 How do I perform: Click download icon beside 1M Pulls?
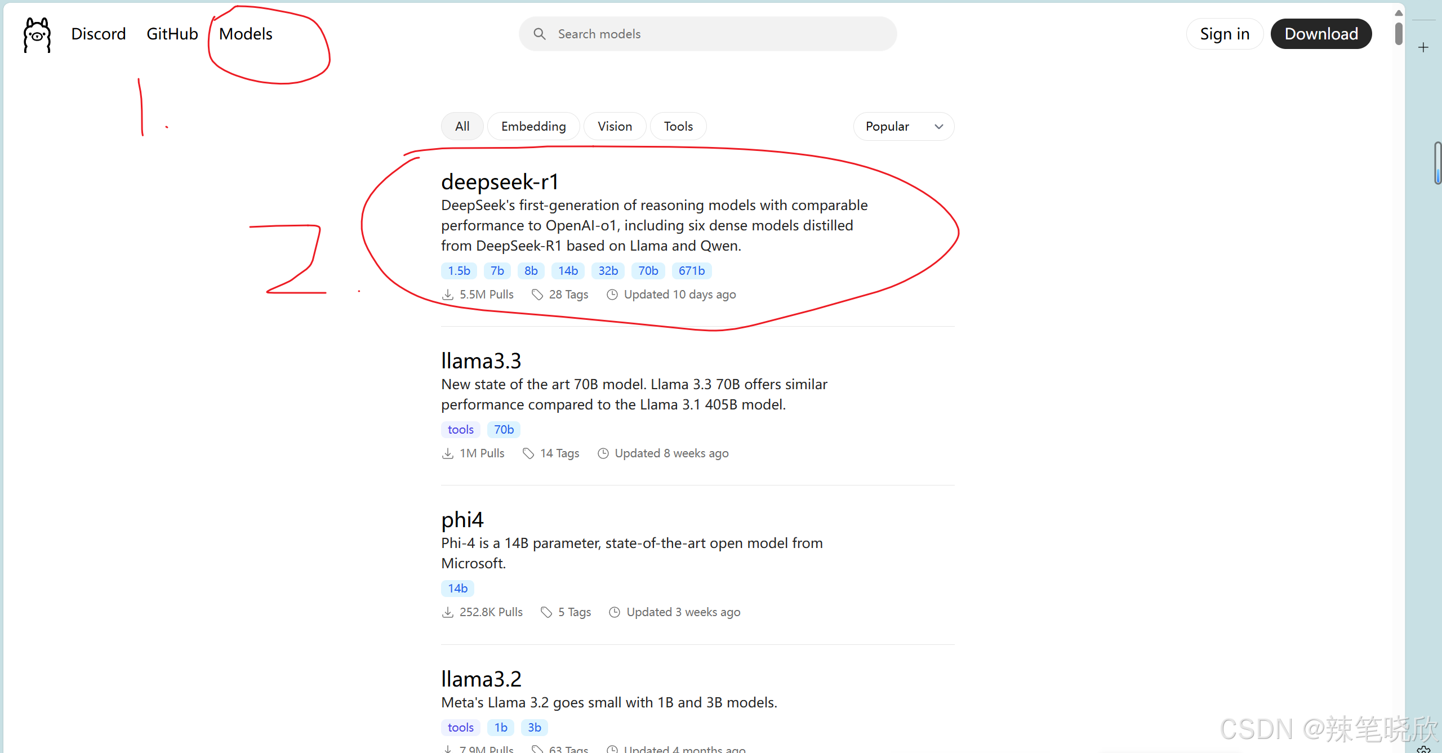pos(448,453)
